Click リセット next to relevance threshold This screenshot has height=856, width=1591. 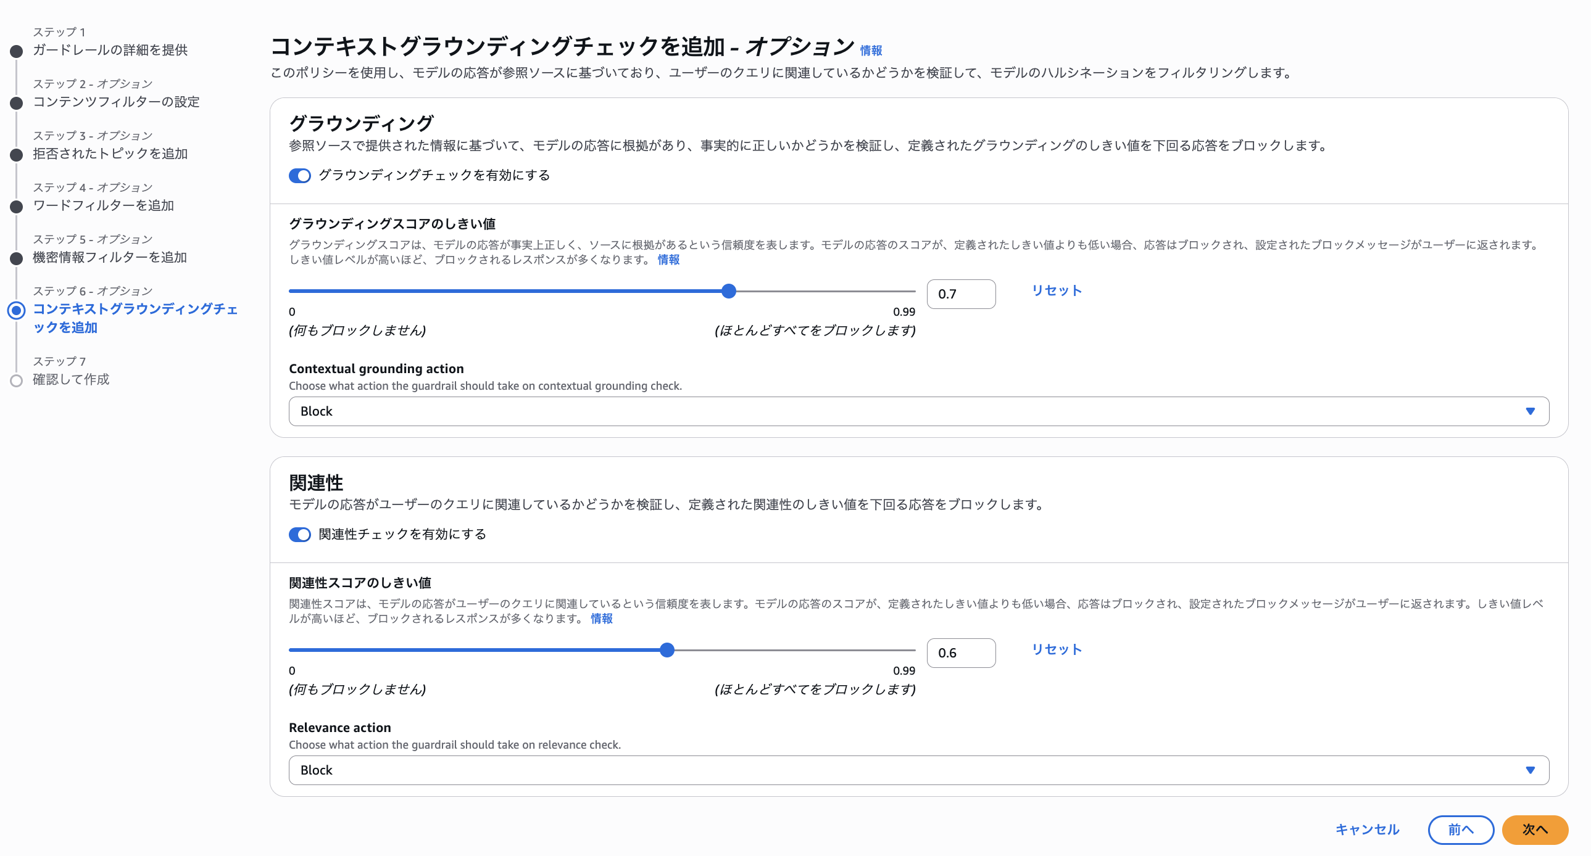click(x=1055, y=649)
